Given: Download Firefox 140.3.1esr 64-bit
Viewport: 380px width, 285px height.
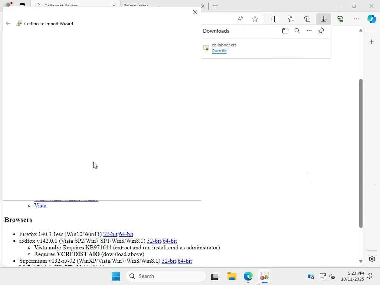Looking at the screenshot, I should pyautogui.click(x=126, y=234).
